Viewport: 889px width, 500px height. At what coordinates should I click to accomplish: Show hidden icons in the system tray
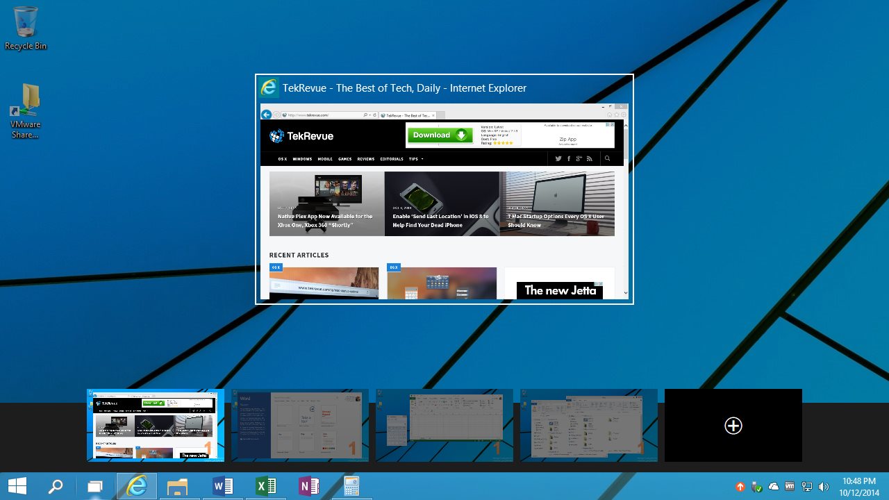pos(740,486)
